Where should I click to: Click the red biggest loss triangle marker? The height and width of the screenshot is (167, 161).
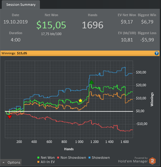coord(10,117)
